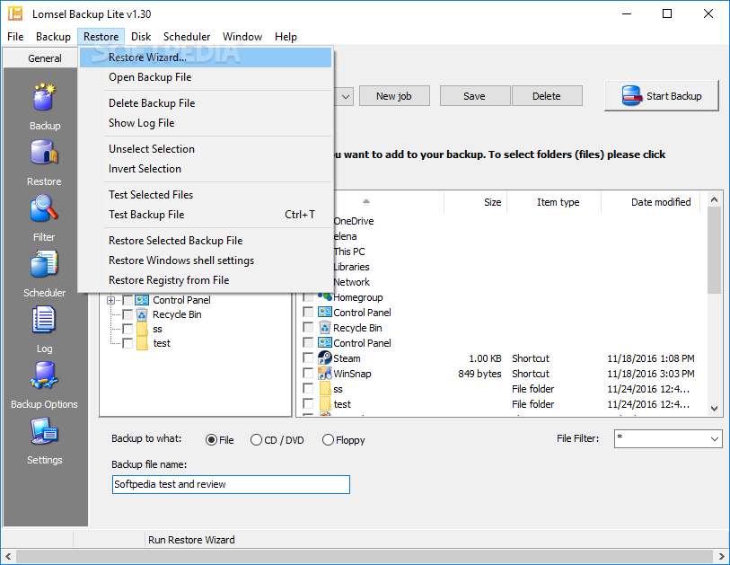The width and height of the screenshot is (730, 565).
Task: Expand the Control Panel tree node
Action: 110,300
